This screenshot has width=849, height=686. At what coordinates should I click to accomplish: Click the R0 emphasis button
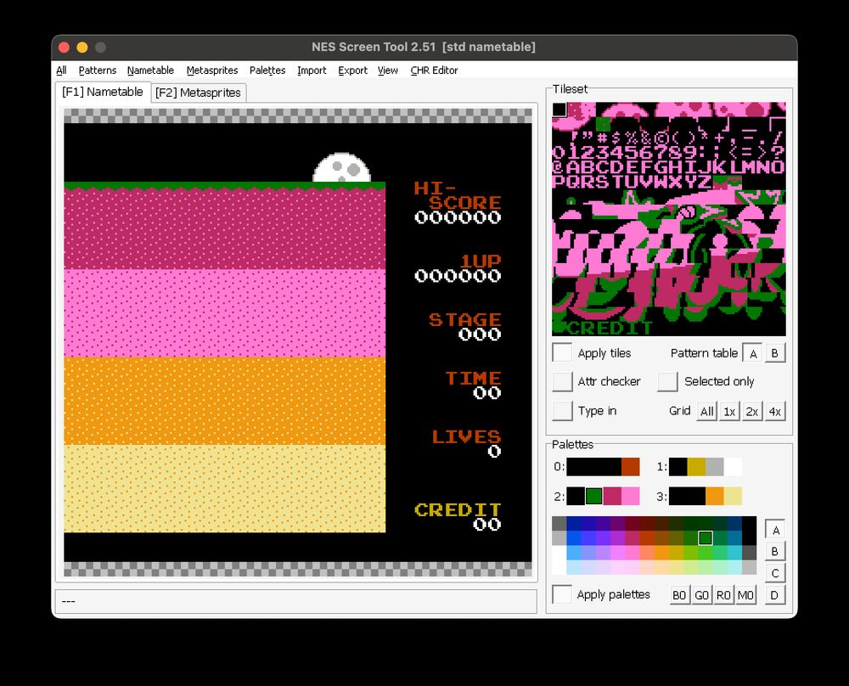pyautogui.click(x=723, y=595)
